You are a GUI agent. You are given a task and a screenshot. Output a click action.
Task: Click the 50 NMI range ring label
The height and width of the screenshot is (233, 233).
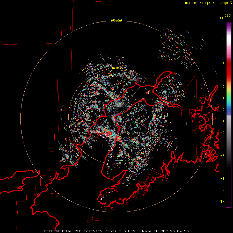pyautogui.click(x=116, y=68)
